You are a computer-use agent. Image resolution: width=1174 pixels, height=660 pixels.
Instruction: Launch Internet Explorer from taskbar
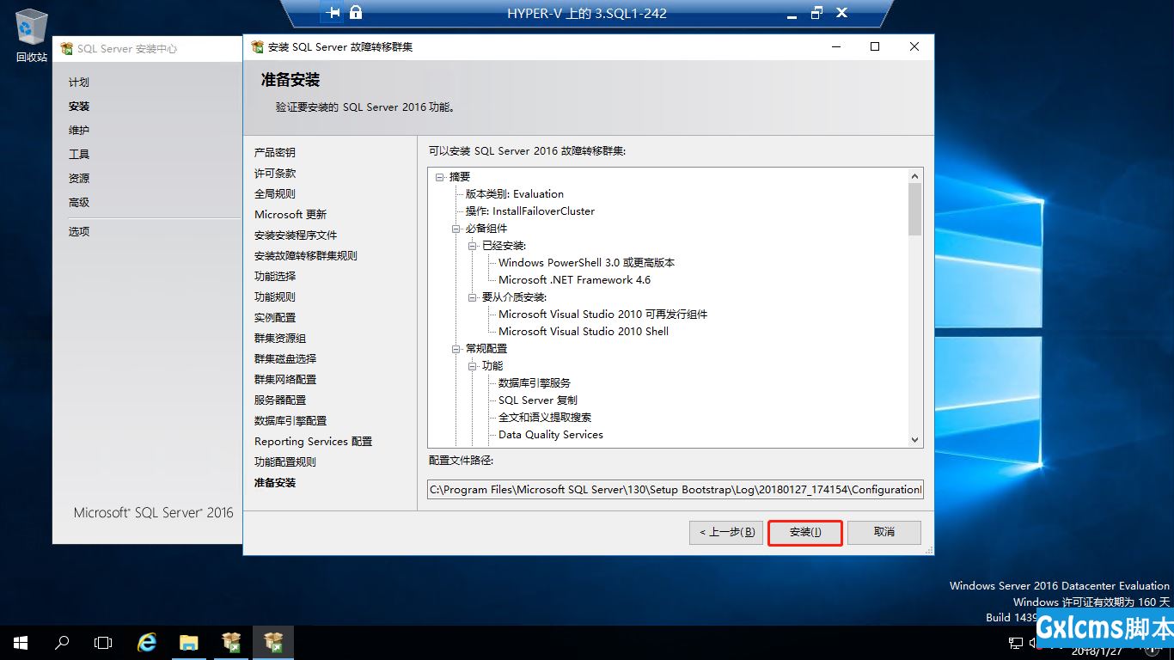click(148, 643)
